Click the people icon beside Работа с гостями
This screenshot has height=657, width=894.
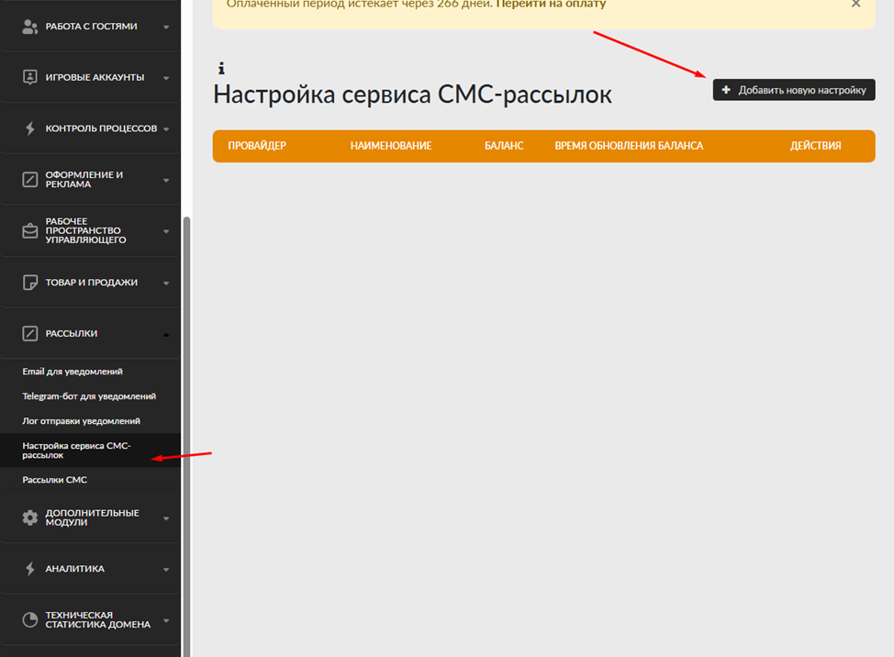click(x=30, y=27)
